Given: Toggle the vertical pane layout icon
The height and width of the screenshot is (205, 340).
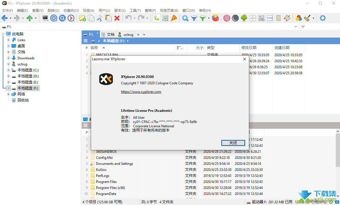Looking at the screenshot, I should (278, 18).
